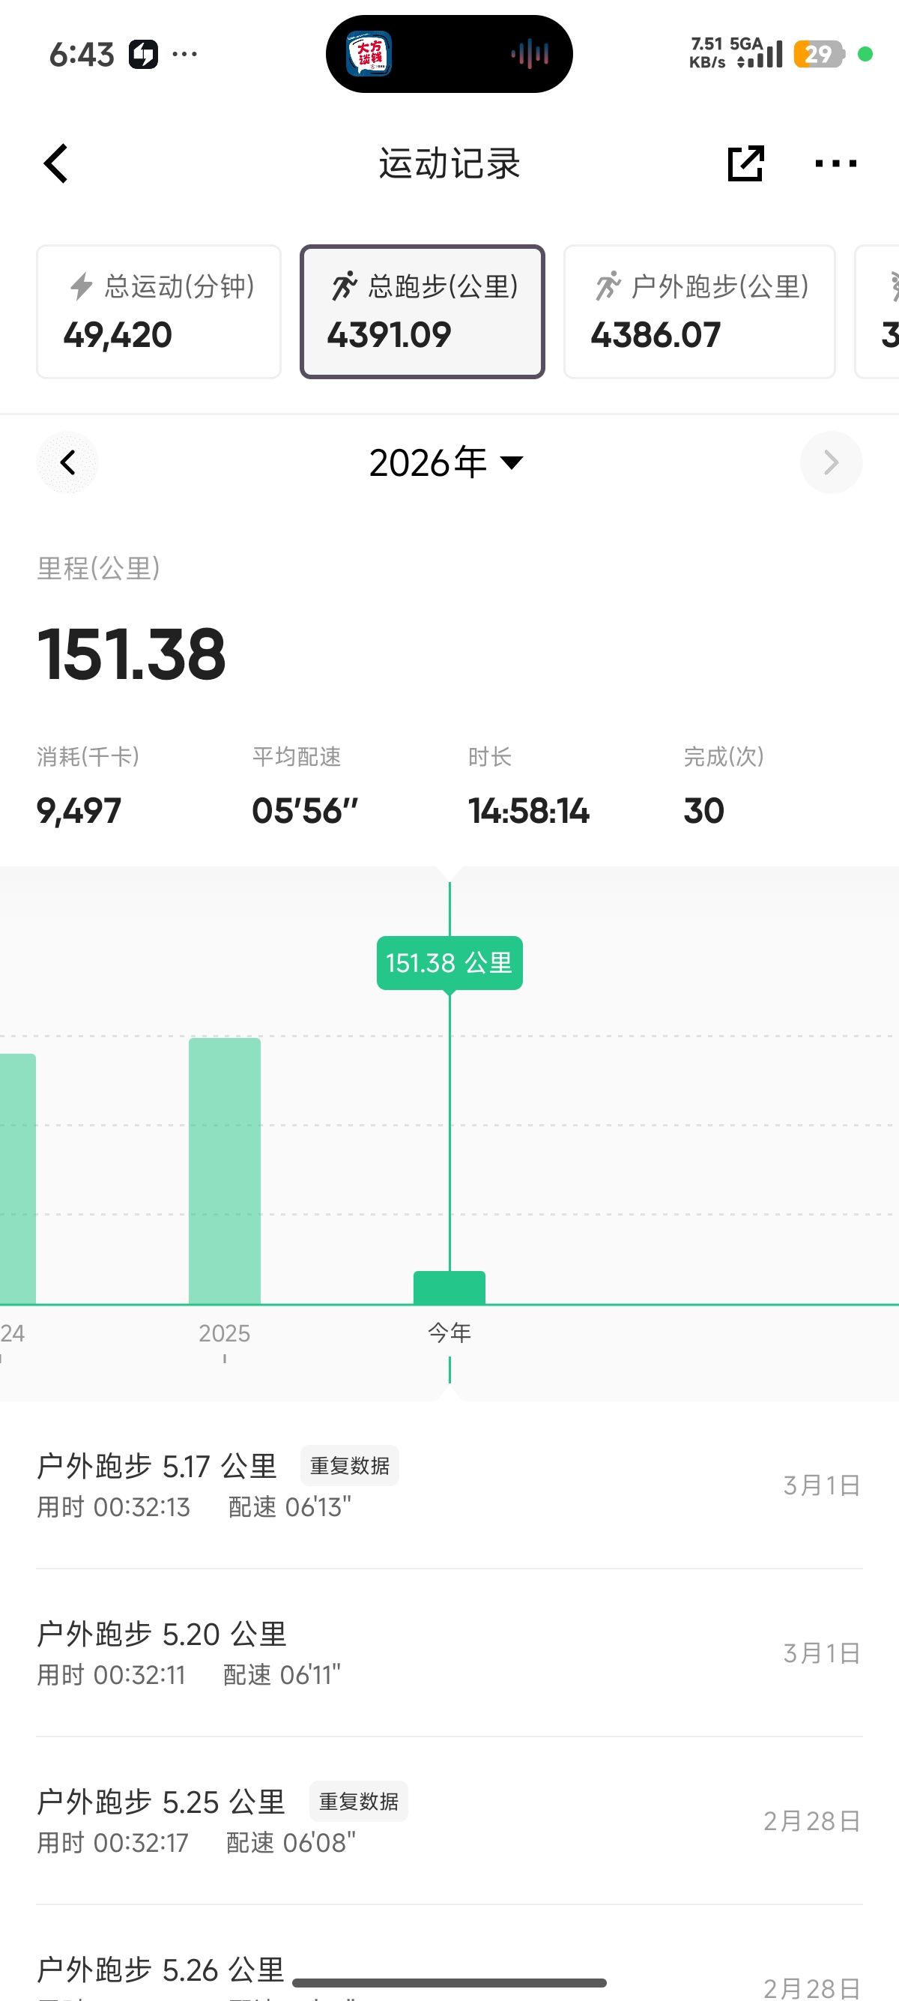The width and height of the screenshot is (899, 2001).
Task: Tap the lightning bolt icon on 总运动 card
Action: (81, 286)
